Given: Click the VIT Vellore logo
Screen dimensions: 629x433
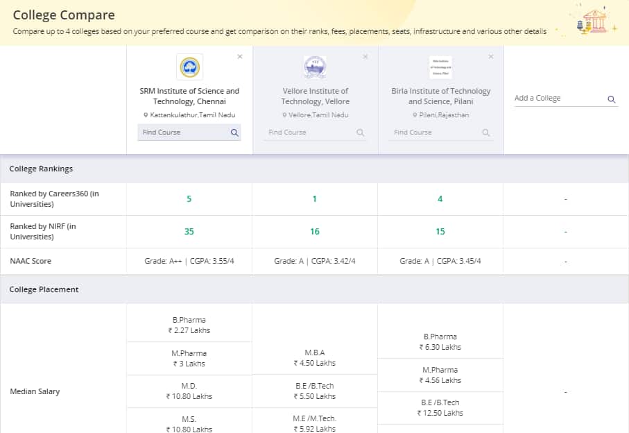Looking at the screenshot, I should click(x=315, y=67).
